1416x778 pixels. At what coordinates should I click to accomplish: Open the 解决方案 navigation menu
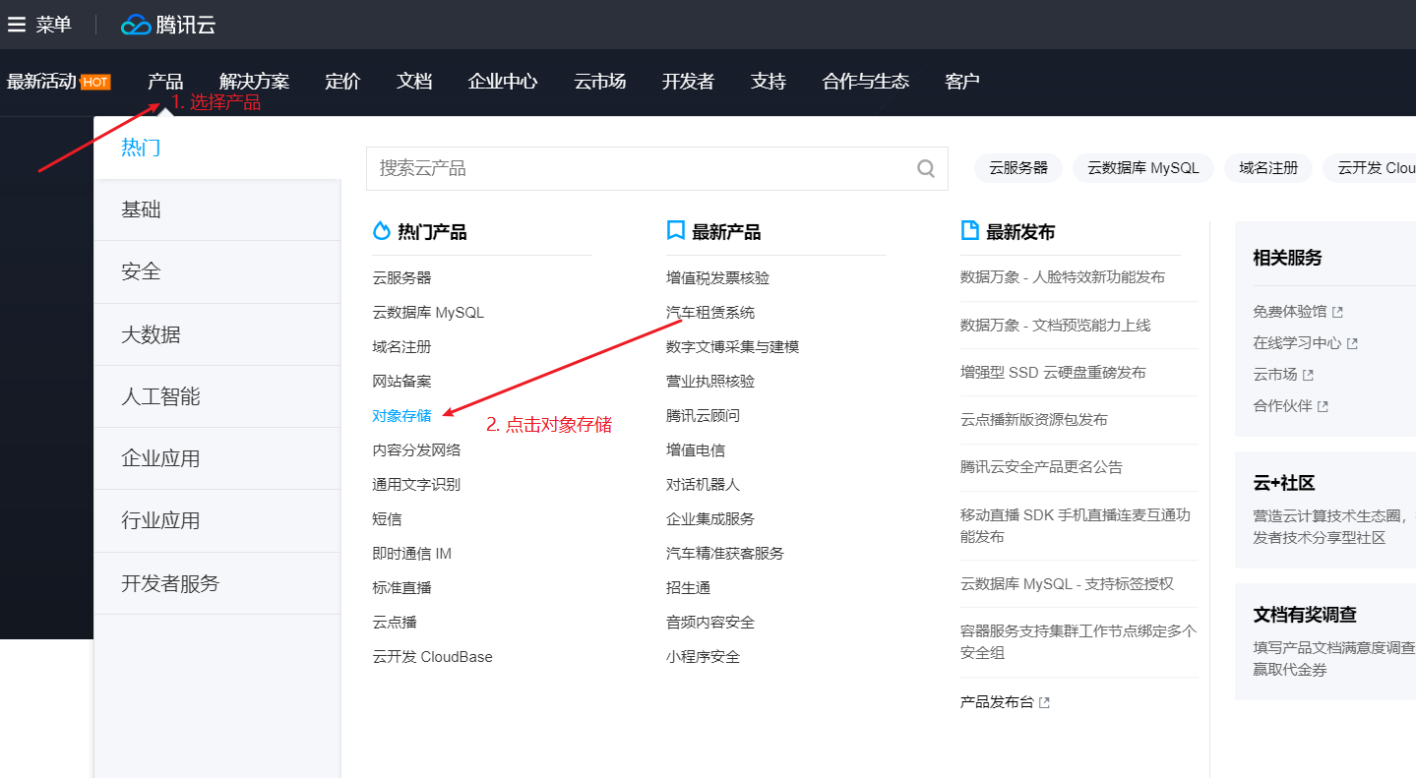tap(254, 82)
